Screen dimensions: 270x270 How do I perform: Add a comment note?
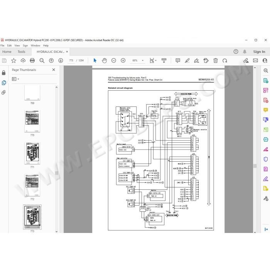(178, 61)
